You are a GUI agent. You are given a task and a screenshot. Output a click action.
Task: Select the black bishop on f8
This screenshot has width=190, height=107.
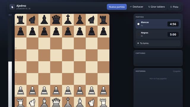tap(80, 20)
